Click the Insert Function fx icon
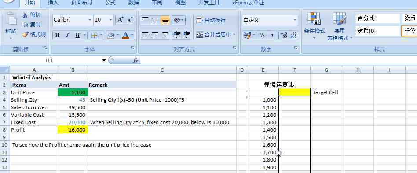The height and width of the screenshot is (173, 417). (135, 60)
